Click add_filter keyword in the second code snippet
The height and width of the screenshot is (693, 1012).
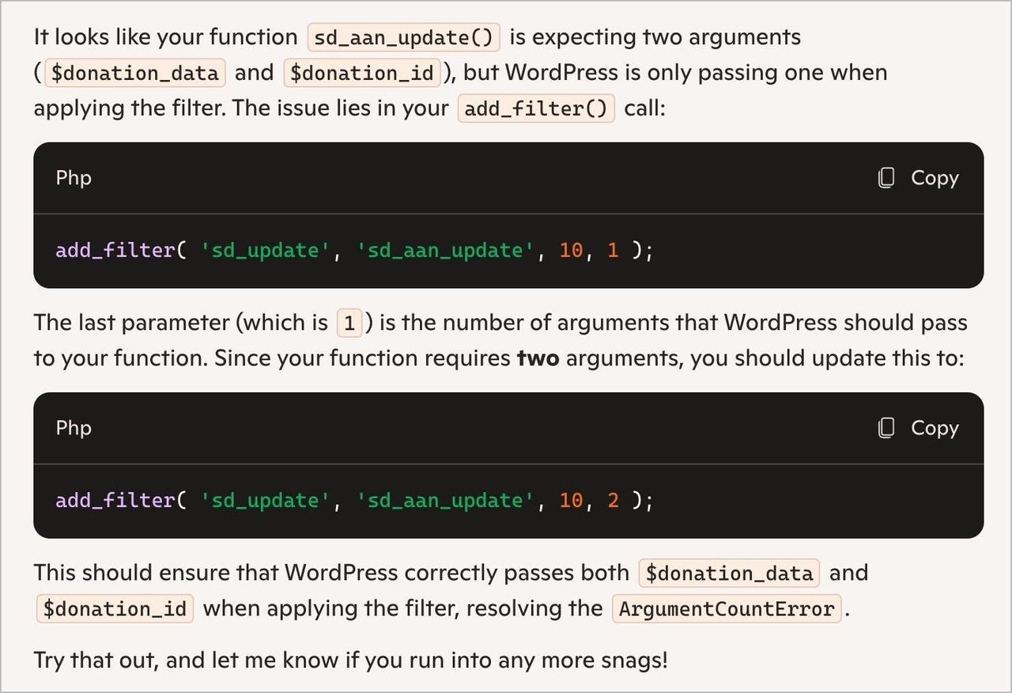coord(115,501)
